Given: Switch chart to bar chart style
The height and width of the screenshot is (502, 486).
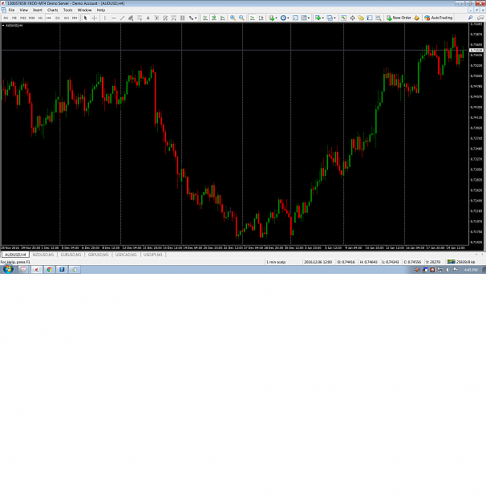Looking at the screenshot, I should (x=205, y=18).
